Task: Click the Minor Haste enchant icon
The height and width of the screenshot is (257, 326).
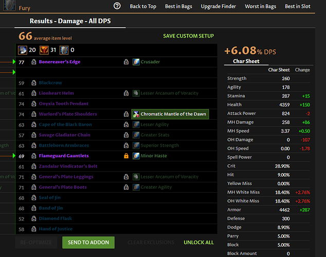Action: pos(136,156)
